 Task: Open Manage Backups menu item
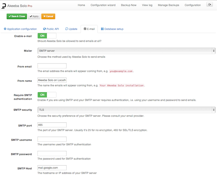169,5
